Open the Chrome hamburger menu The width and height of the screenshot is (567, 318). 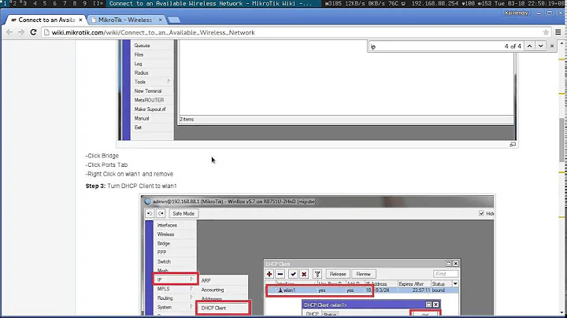point(558,32)
